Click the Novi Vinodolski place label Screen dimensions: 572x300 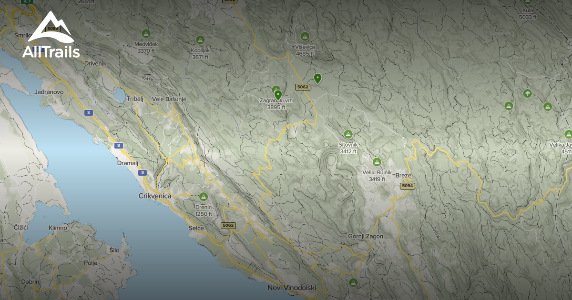pos(293,288)
